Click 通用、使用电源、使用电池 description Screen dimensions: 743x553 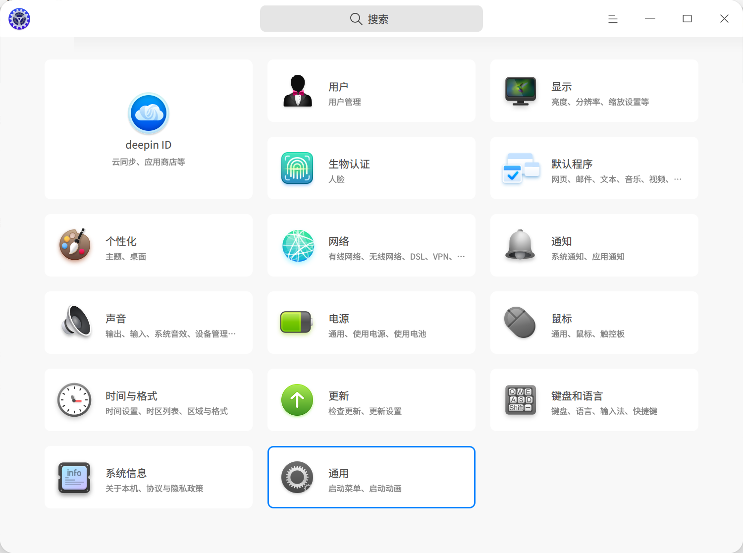coord(377,334)
